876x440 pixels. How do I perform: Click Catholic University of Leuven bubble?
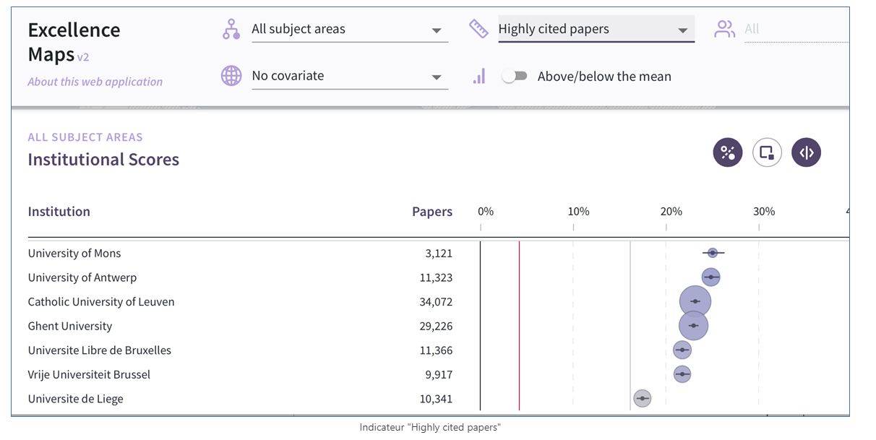tap(695, 301)
